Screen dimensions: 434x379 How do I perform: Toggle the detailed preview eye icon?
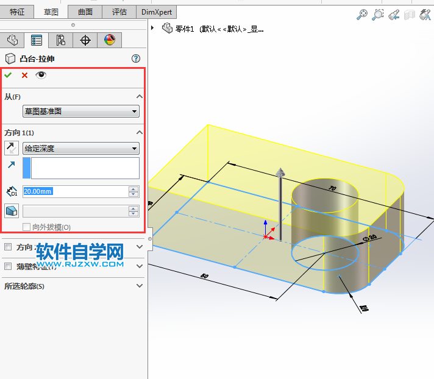click(41, 75)
